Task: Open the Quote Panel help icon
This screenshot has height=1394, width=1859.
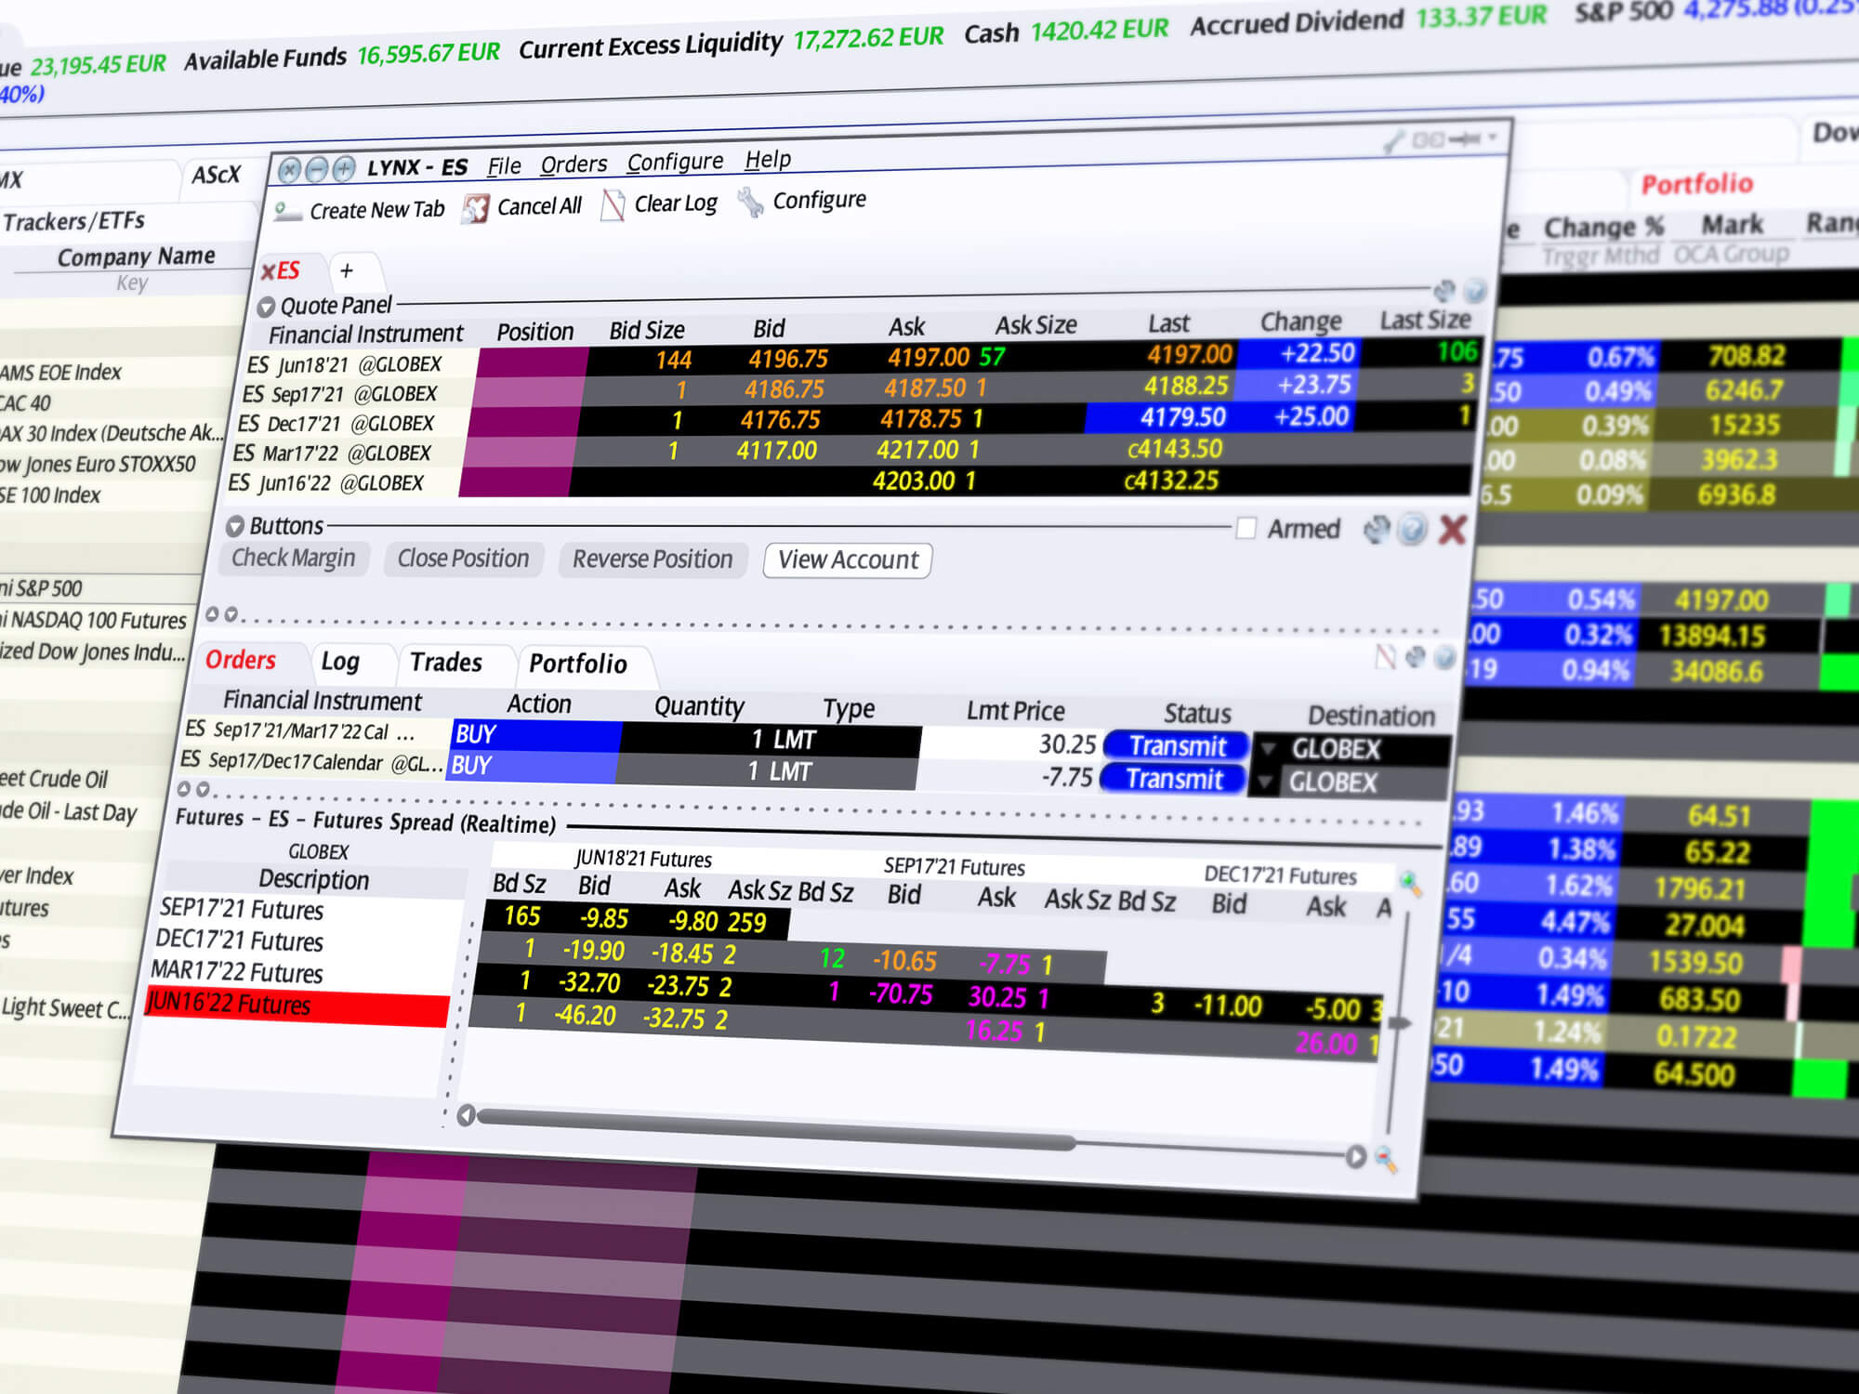Action: click(1474, 292)
